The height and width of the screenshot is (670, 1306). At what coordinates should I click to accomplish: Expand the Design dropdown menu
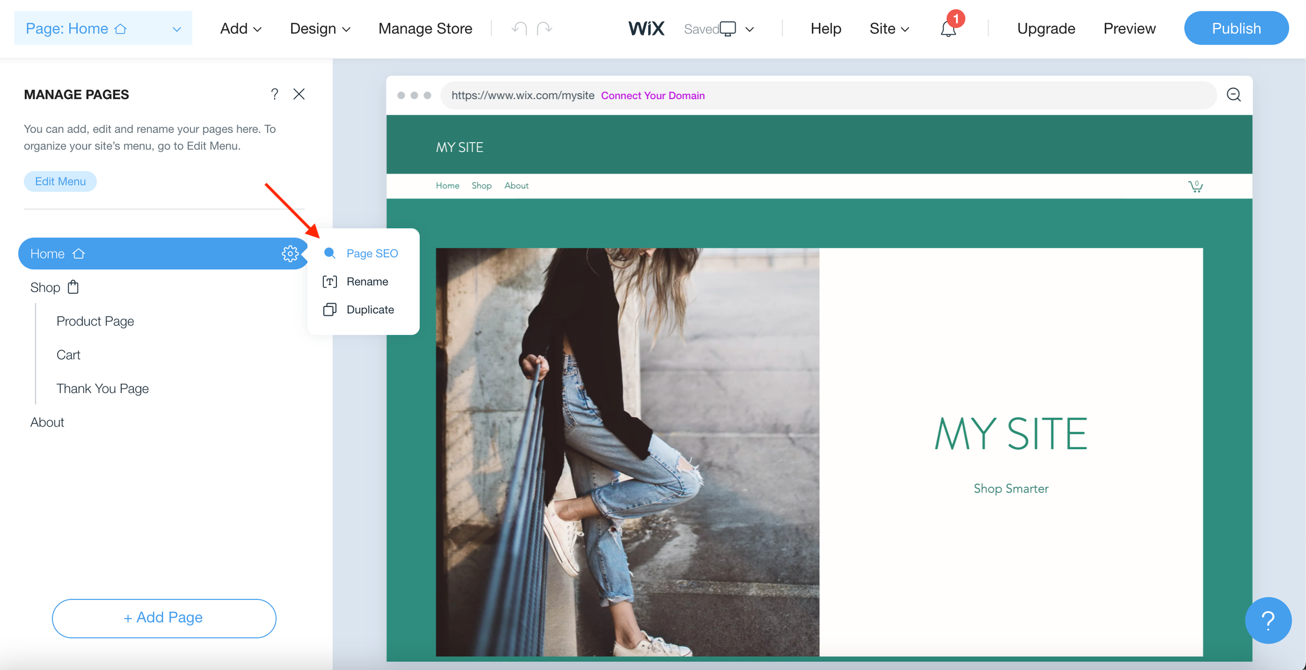319,28
